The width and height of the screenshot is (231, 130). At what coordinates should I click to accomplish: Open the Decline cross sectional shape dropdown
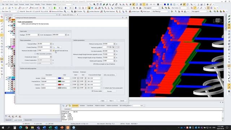(x=101, y=88)
